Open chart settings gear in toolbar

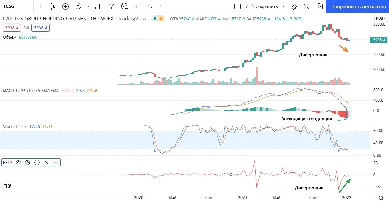tap(293, 6)
